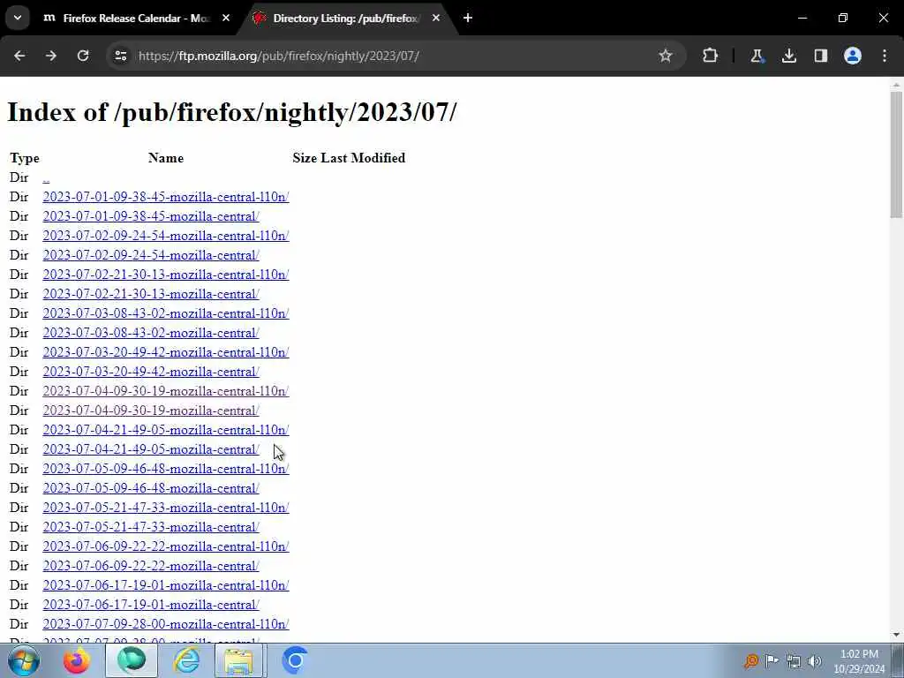The height and width of the screenshot is (678, 904).
Task: Open Chrome Labs flask icon
Action: tap(757, 56)
